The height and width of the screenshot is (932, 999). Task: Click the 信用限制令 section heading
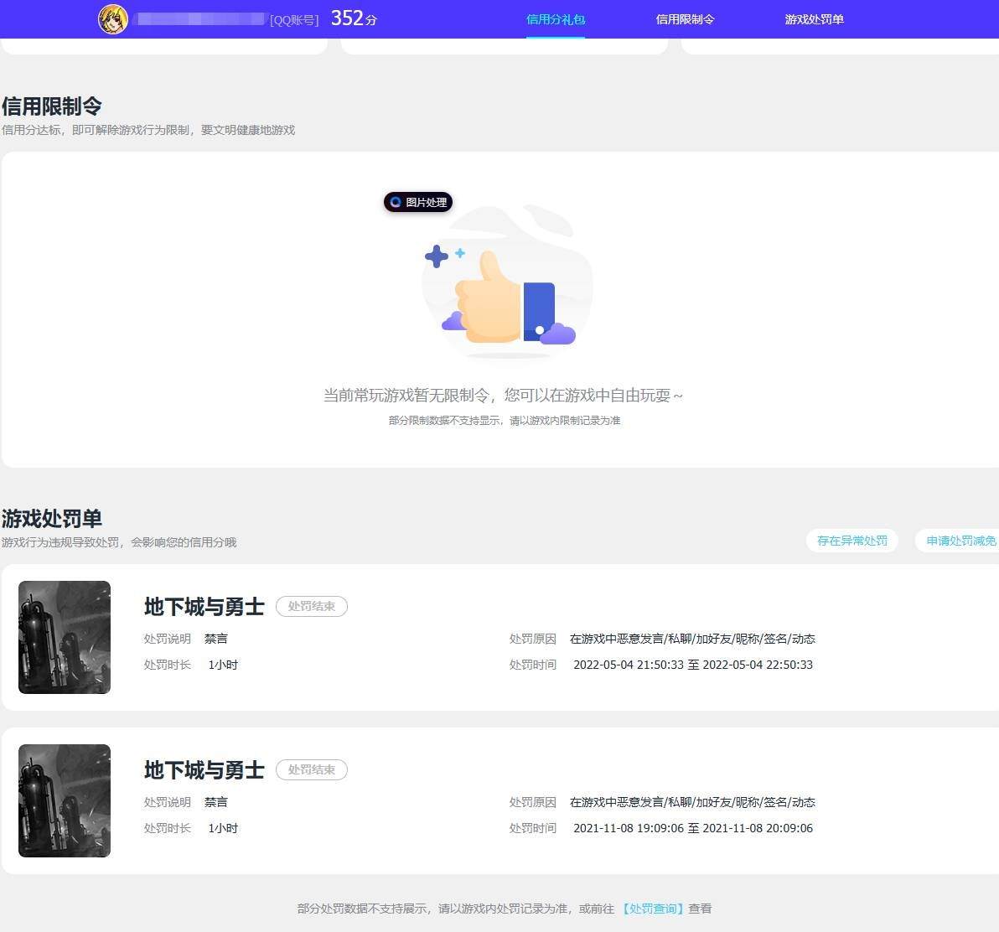pos(52,106)
